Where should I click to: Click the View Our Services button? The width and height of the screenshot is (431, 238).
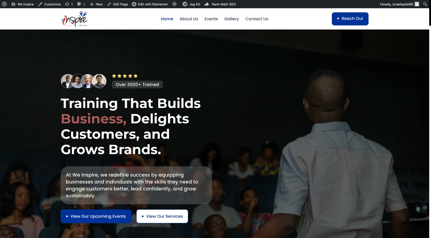[x=162, y=216]
